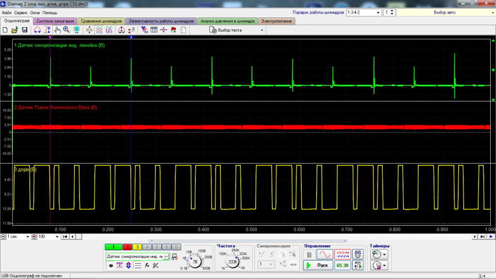Viewport: 496px width, 279px height.
Task: Click the cylinder number spinner arrows
Action: pyautogui.click(x=392, y=12)
